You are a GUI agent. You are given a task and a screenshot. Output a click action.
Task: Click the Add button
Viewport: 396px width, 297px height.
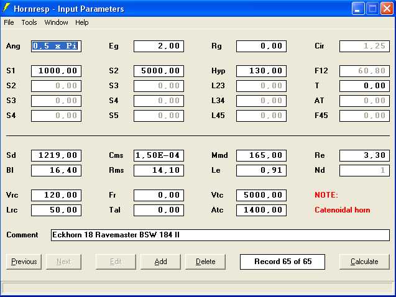160,262
